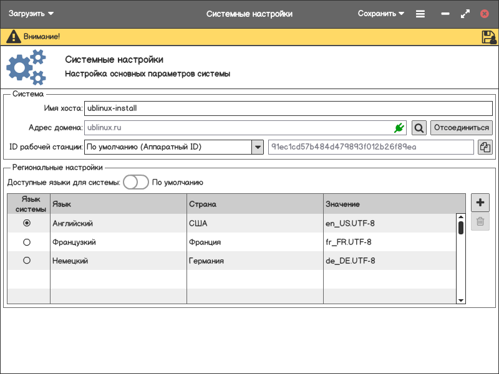The image size is (499, 374).
Task: Click the warning triangle icon
Action: click(x=13, y=37)
